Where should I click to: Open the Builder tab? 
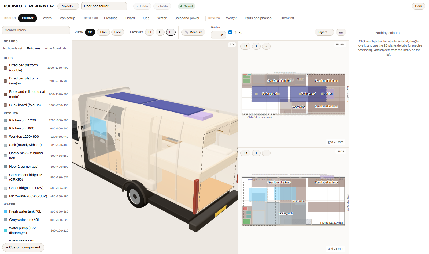click(x=28, y=18)
